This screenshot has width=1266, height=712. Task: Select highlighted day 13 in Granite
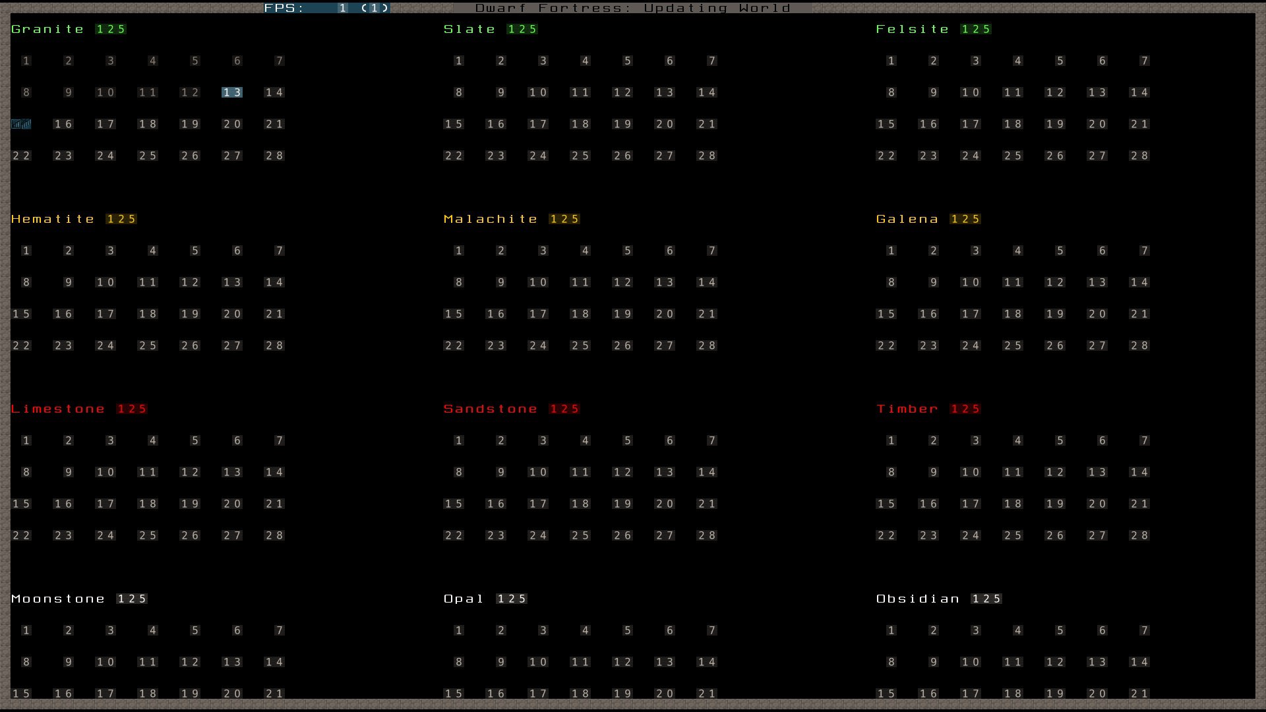(x=232, y=92)
